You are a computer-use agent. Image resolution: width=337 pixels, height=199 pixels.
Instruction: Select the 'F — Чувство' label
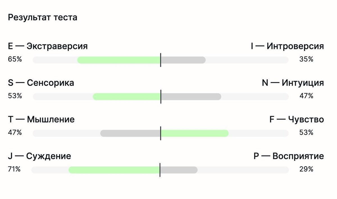(297, 120)
